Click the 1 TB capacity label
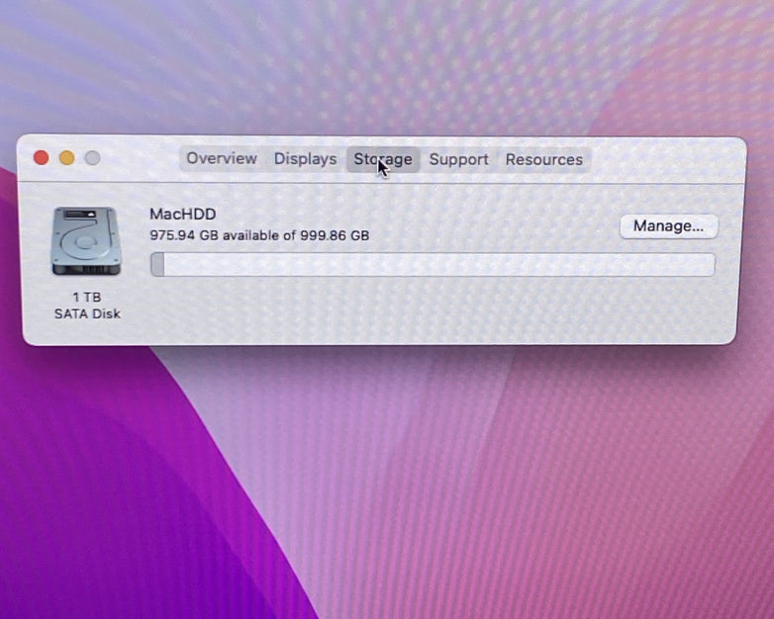Viewport: 774px width, 619px height. click(86, 297)
